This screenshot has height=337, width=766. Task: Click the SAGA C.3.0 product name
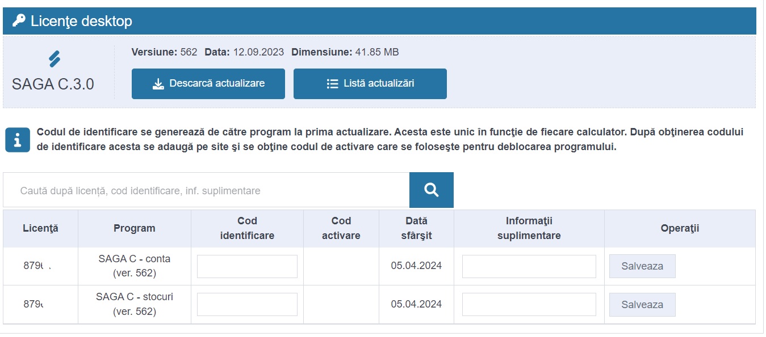(53, 84)
